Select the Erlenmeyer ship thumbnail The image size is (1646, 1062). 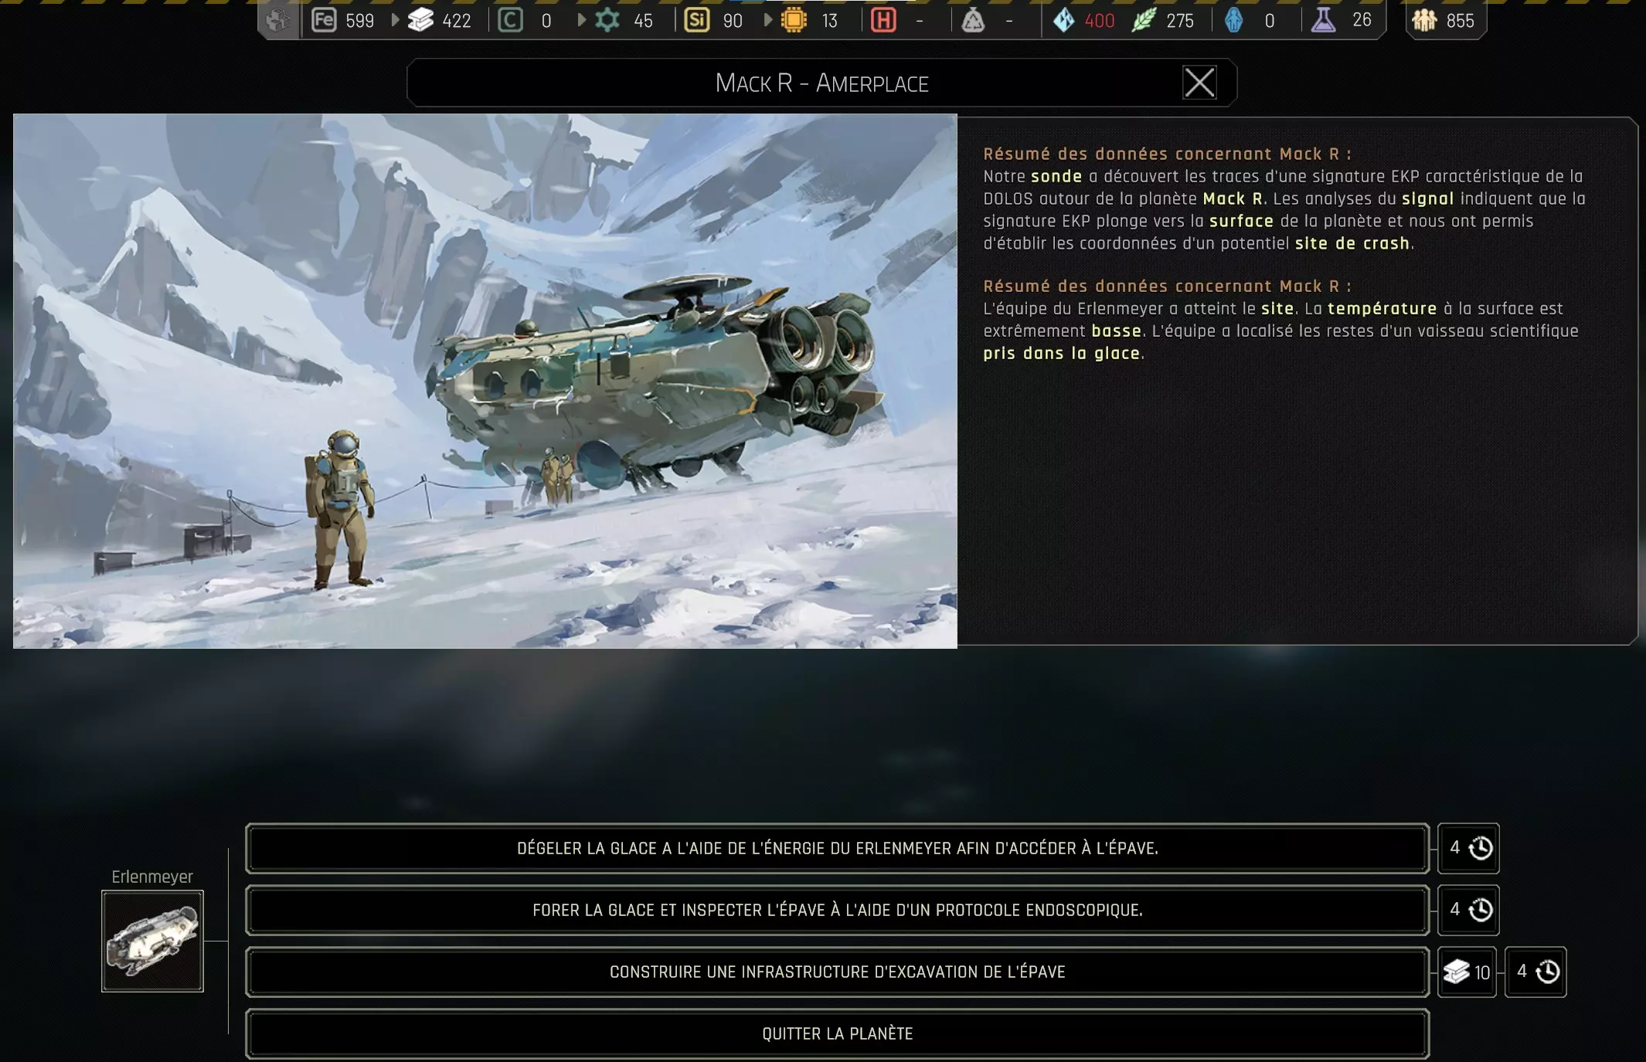click(x=152, y=941)
